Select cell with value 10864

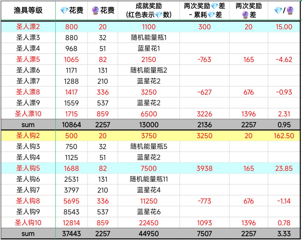point(72,125)
